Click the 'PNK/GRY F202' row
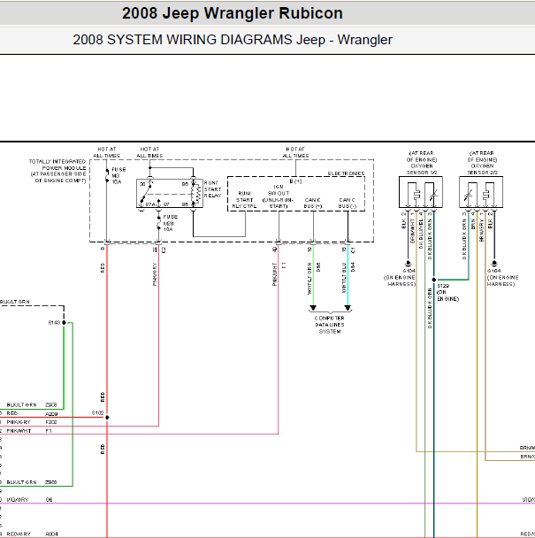The width and height of the screenshot is (535, 538). (x=32, y=422)
